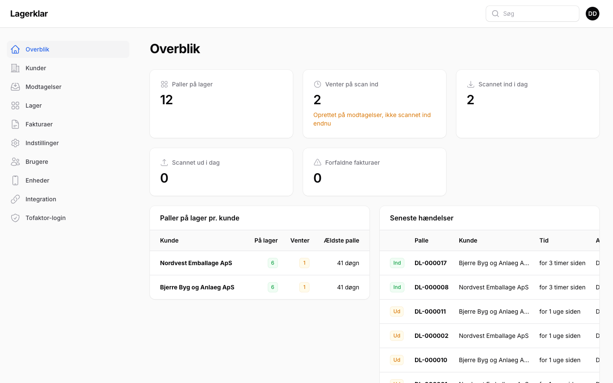Click the clock icon on Venter på scan ind card

(x=318, y=84)
